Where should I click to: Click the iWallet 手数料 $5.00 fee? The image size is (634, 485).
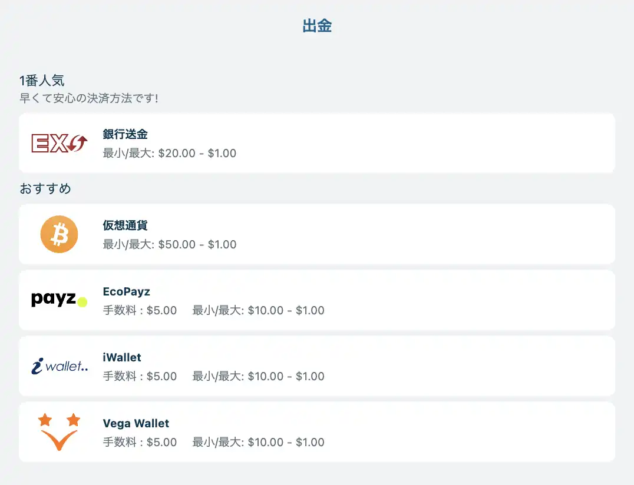point(140,376)
